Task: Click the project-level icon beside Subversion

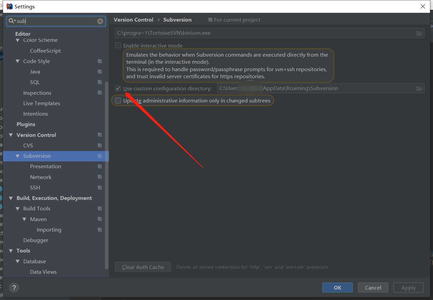Action: [x=100, y=156]
